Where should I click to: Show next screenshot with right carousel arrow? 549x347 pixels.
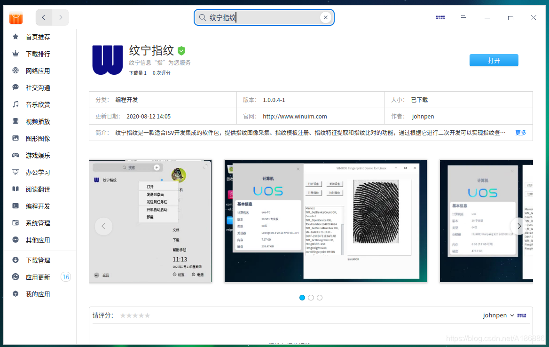(x=519, y=226)
